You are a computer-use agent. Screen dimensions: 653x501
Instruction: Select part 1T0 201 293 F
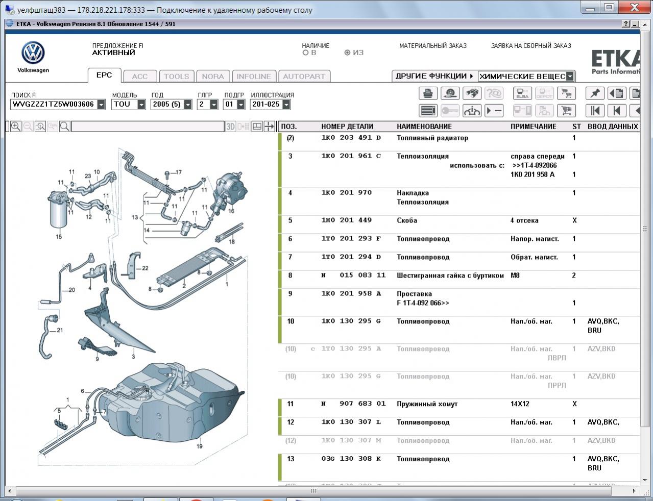click(x=351, y=239)
